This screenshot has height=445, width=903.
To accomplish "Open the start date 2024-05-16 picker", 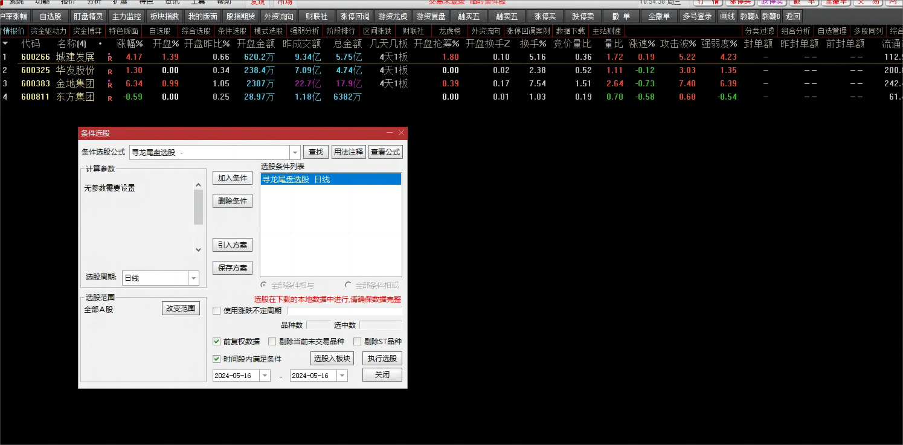I will pos(265,376).
